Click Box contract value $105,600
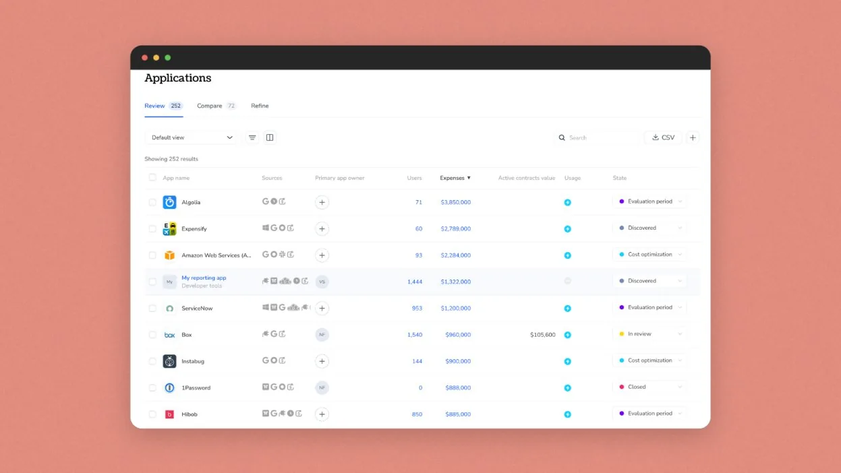The image size is (841, 473). tap(543, 335)
